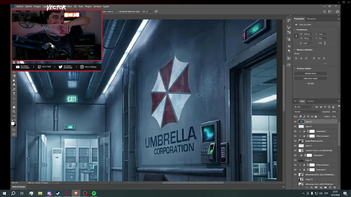Switch to the Navegador tab
Image resolution: width=351 pixels, height=197 pixels.
pos(311,19)
